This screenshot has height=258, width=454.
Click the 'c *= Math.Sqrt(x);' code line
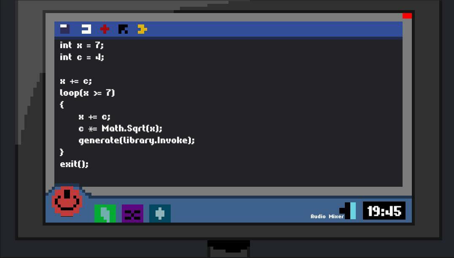120,128
